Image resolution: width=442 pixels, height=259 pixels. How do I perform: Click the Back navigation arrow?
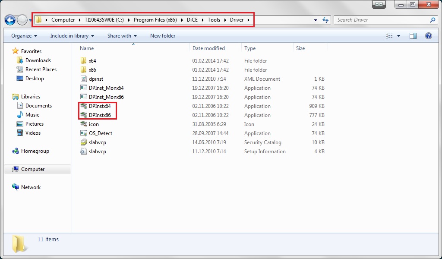pos(9,20)
